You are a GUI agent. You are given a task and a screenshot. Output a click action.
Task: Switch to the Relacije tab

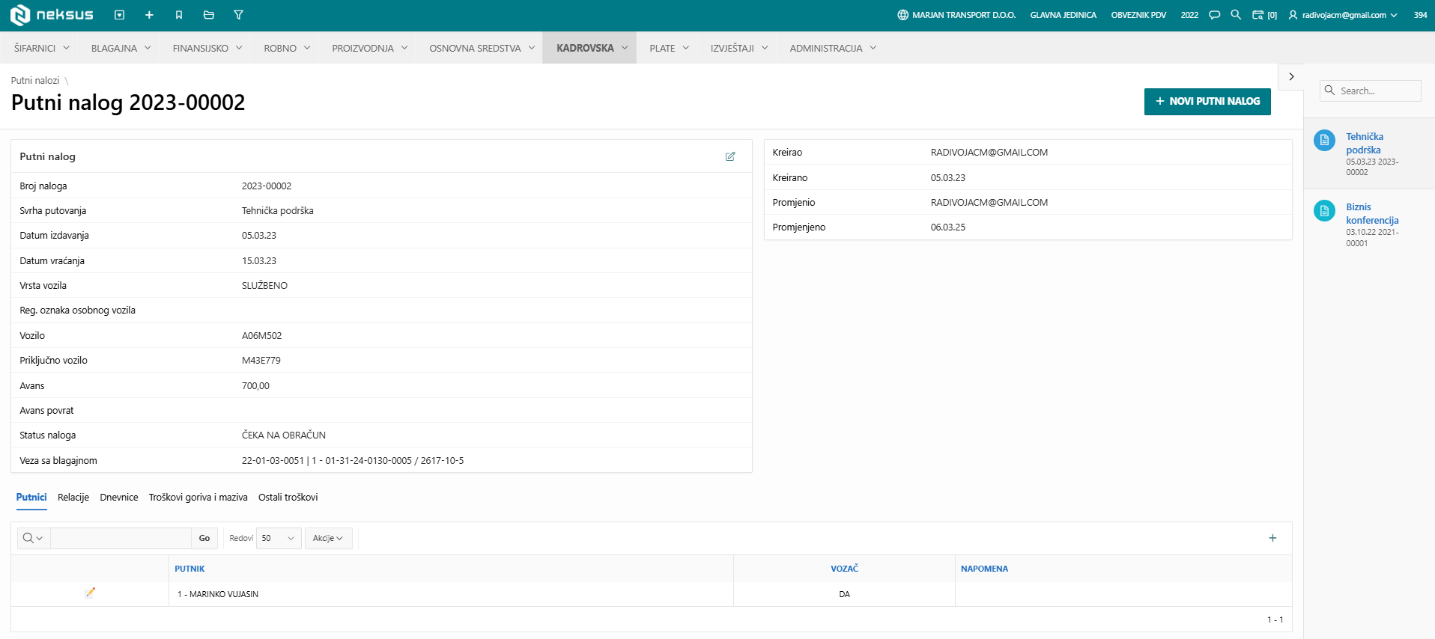click(73, 498)
